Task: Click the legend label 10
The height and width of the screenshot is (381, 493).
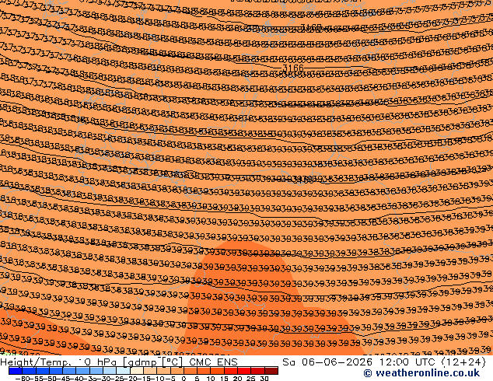Action: (211, 379)
